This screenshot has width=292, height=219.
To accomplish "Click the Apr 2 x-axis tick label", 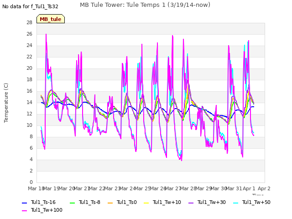I will [264, 188].
